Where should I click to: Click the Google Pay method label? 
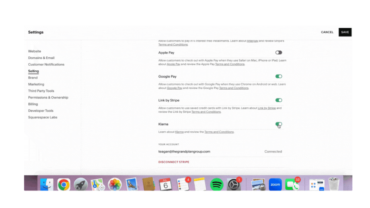click(167, 76)
